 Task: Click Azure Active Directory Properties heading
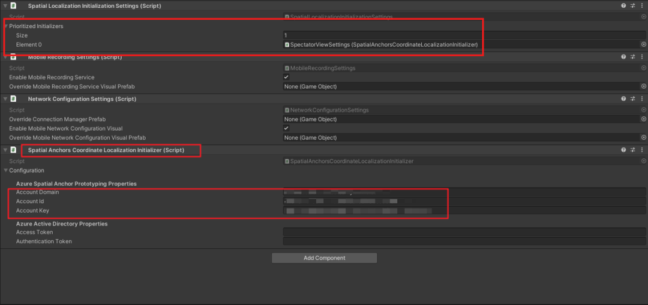tap(62, 224)
